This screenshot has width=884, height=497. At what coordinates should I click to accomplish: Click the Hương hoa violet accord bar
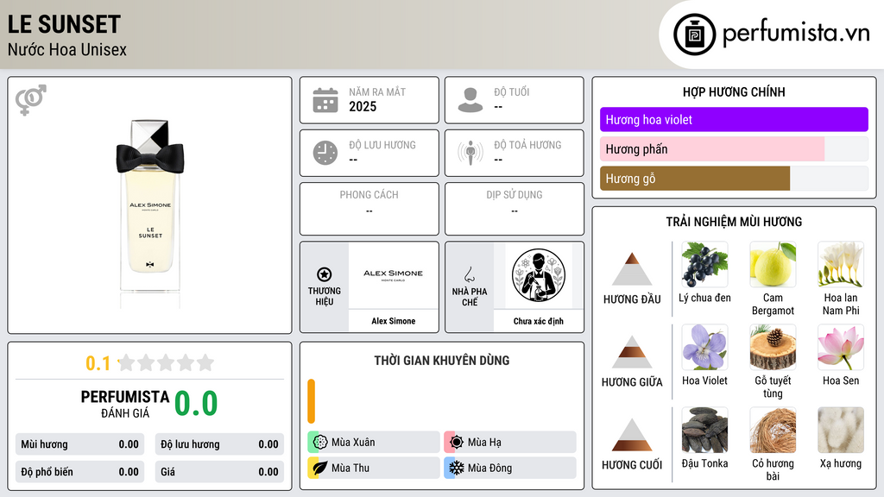[x=734, y=119]
